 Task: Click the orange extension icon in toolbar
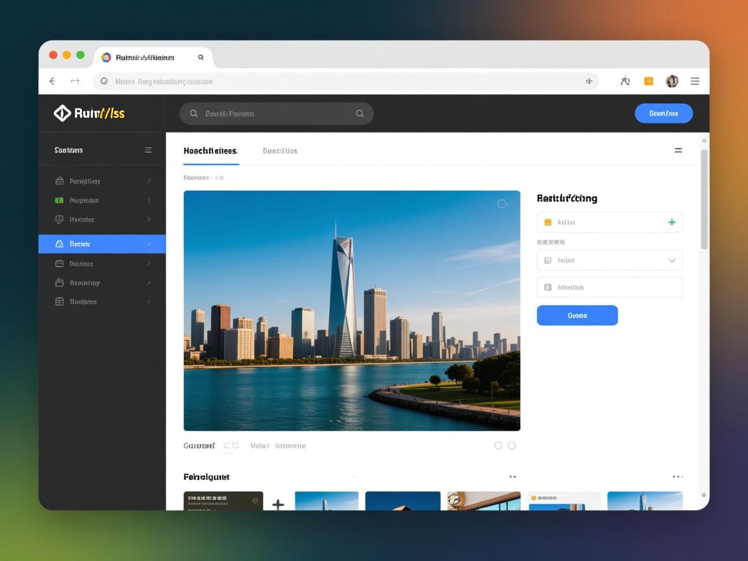(x=648, y=81)
